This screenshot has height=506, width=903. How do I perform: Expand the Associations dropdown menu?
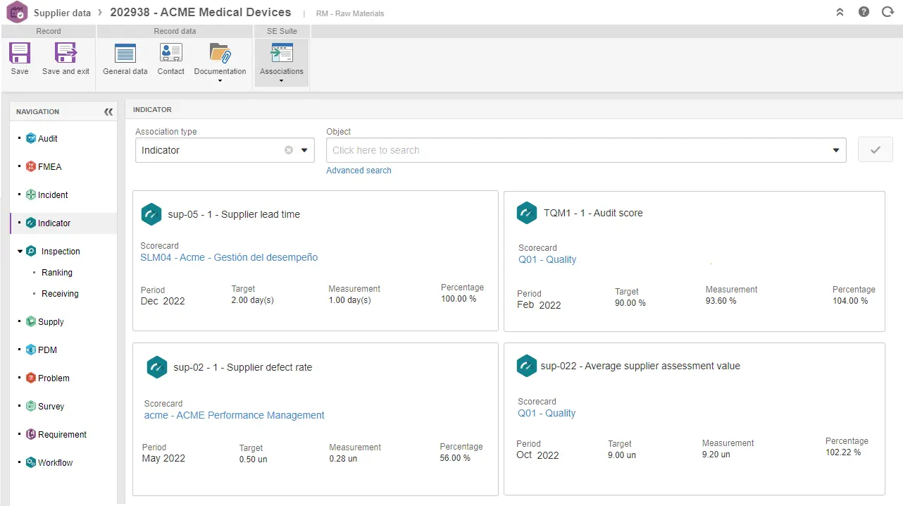[x=281, y=80]
